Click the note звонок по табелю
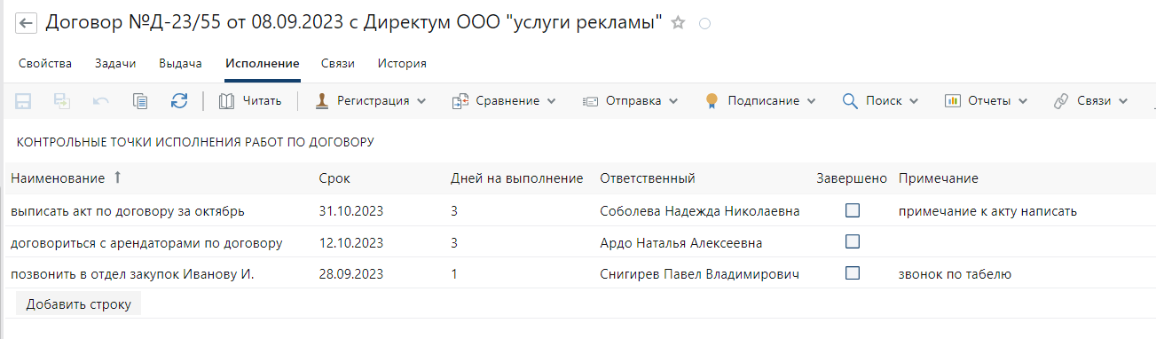Viewport: 1156px width, 339px height. pyautogui.click(x=955, y=273)
